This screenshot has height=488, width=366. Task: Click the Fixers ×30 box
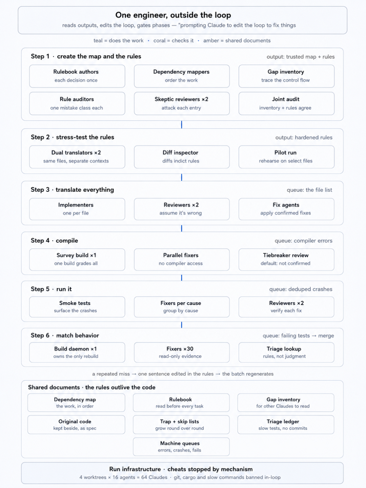[182, 352]
